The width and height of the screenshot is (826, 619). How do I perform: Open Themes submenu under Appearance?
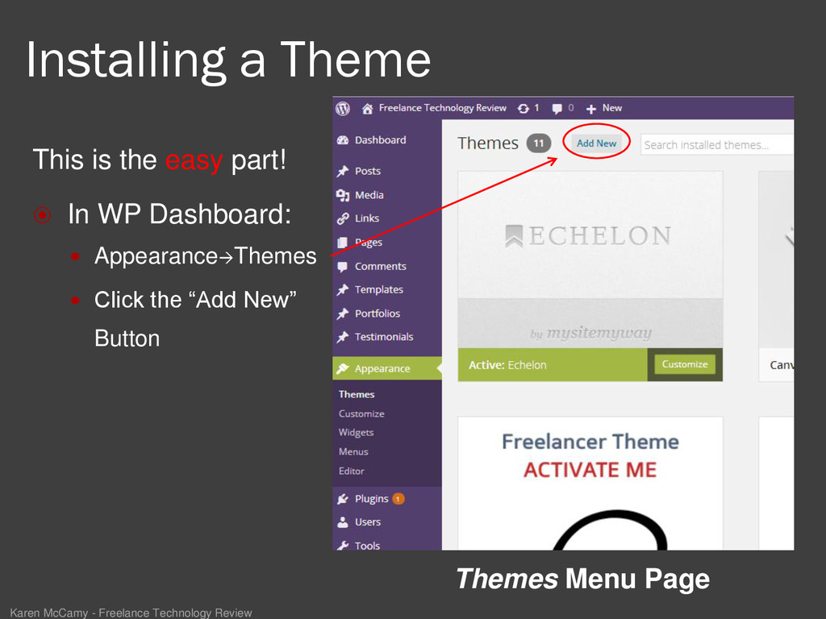point(357,394)
